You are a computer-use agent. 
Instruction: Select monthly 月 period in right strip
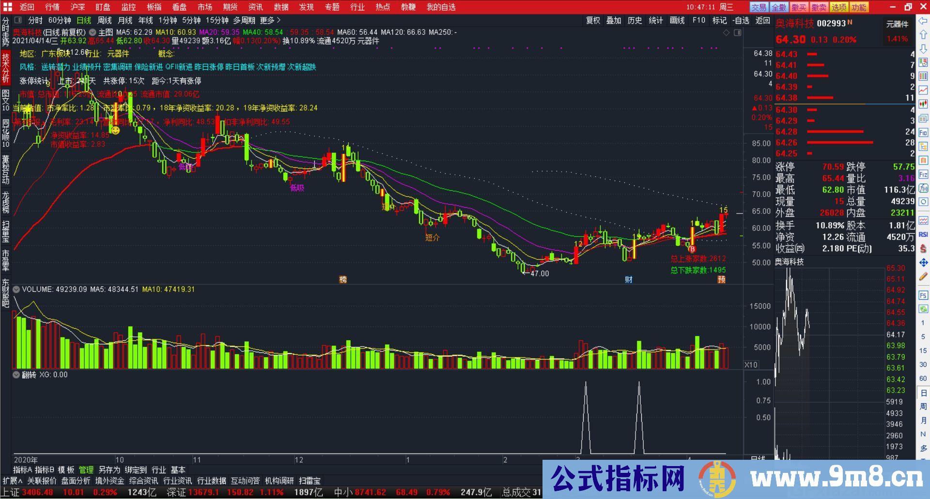[923, 420]
